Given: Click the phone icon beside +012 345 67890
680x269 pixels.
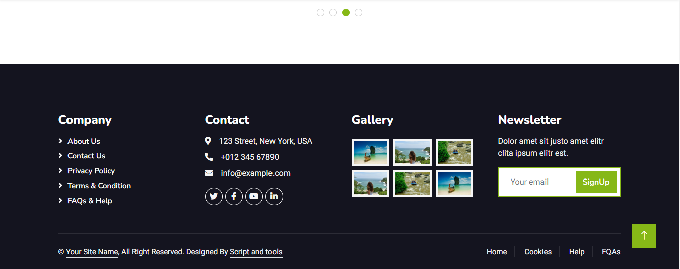Looking at the screenshot, I should (209, 157).
